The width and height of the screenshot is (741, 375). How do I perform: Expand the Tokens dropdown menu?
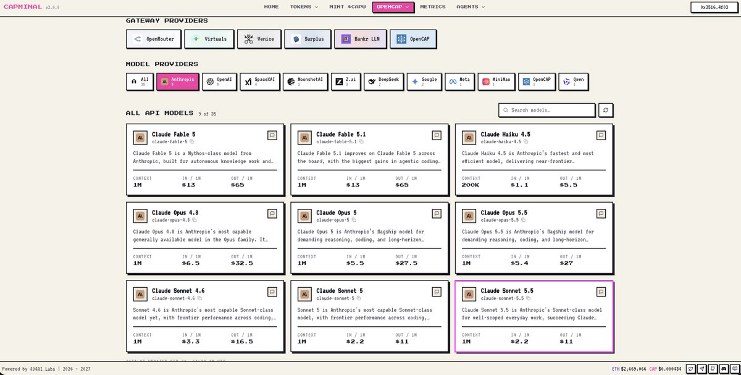coord(304,7)
